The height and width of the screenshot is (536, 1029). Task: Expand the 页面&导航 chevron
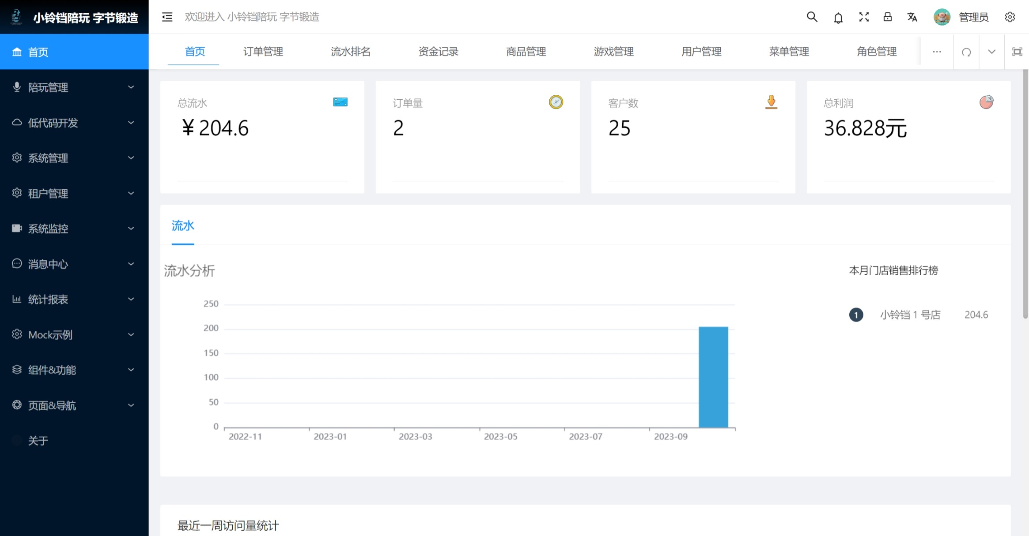pyautogui.click(x=131, y=405)
